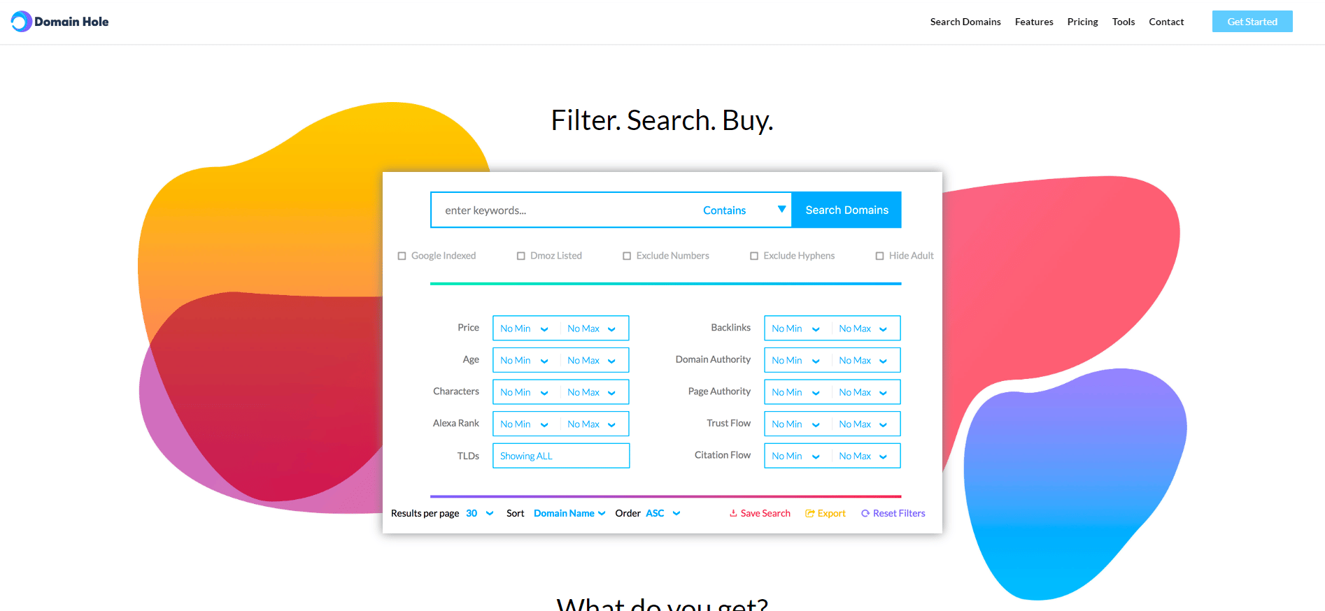Click the Domain Hole logo icon
Screen dimensions: 1325x611
pos(22,22)
